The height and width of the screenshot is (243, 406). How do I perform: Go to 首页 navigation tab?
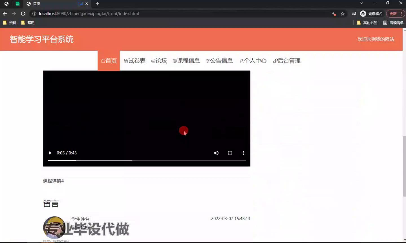point(109,61)
